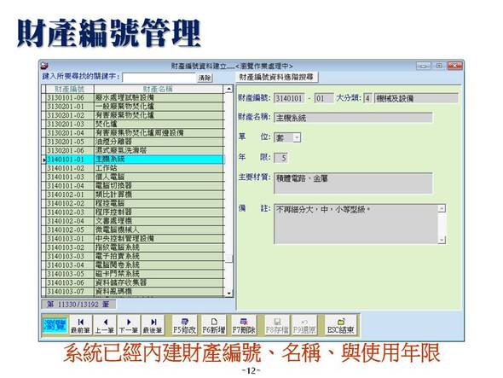Click list scrollbar down arrow

(x=228, y=293)
